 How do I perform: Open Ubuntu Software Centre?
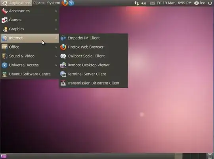(30, 74)
